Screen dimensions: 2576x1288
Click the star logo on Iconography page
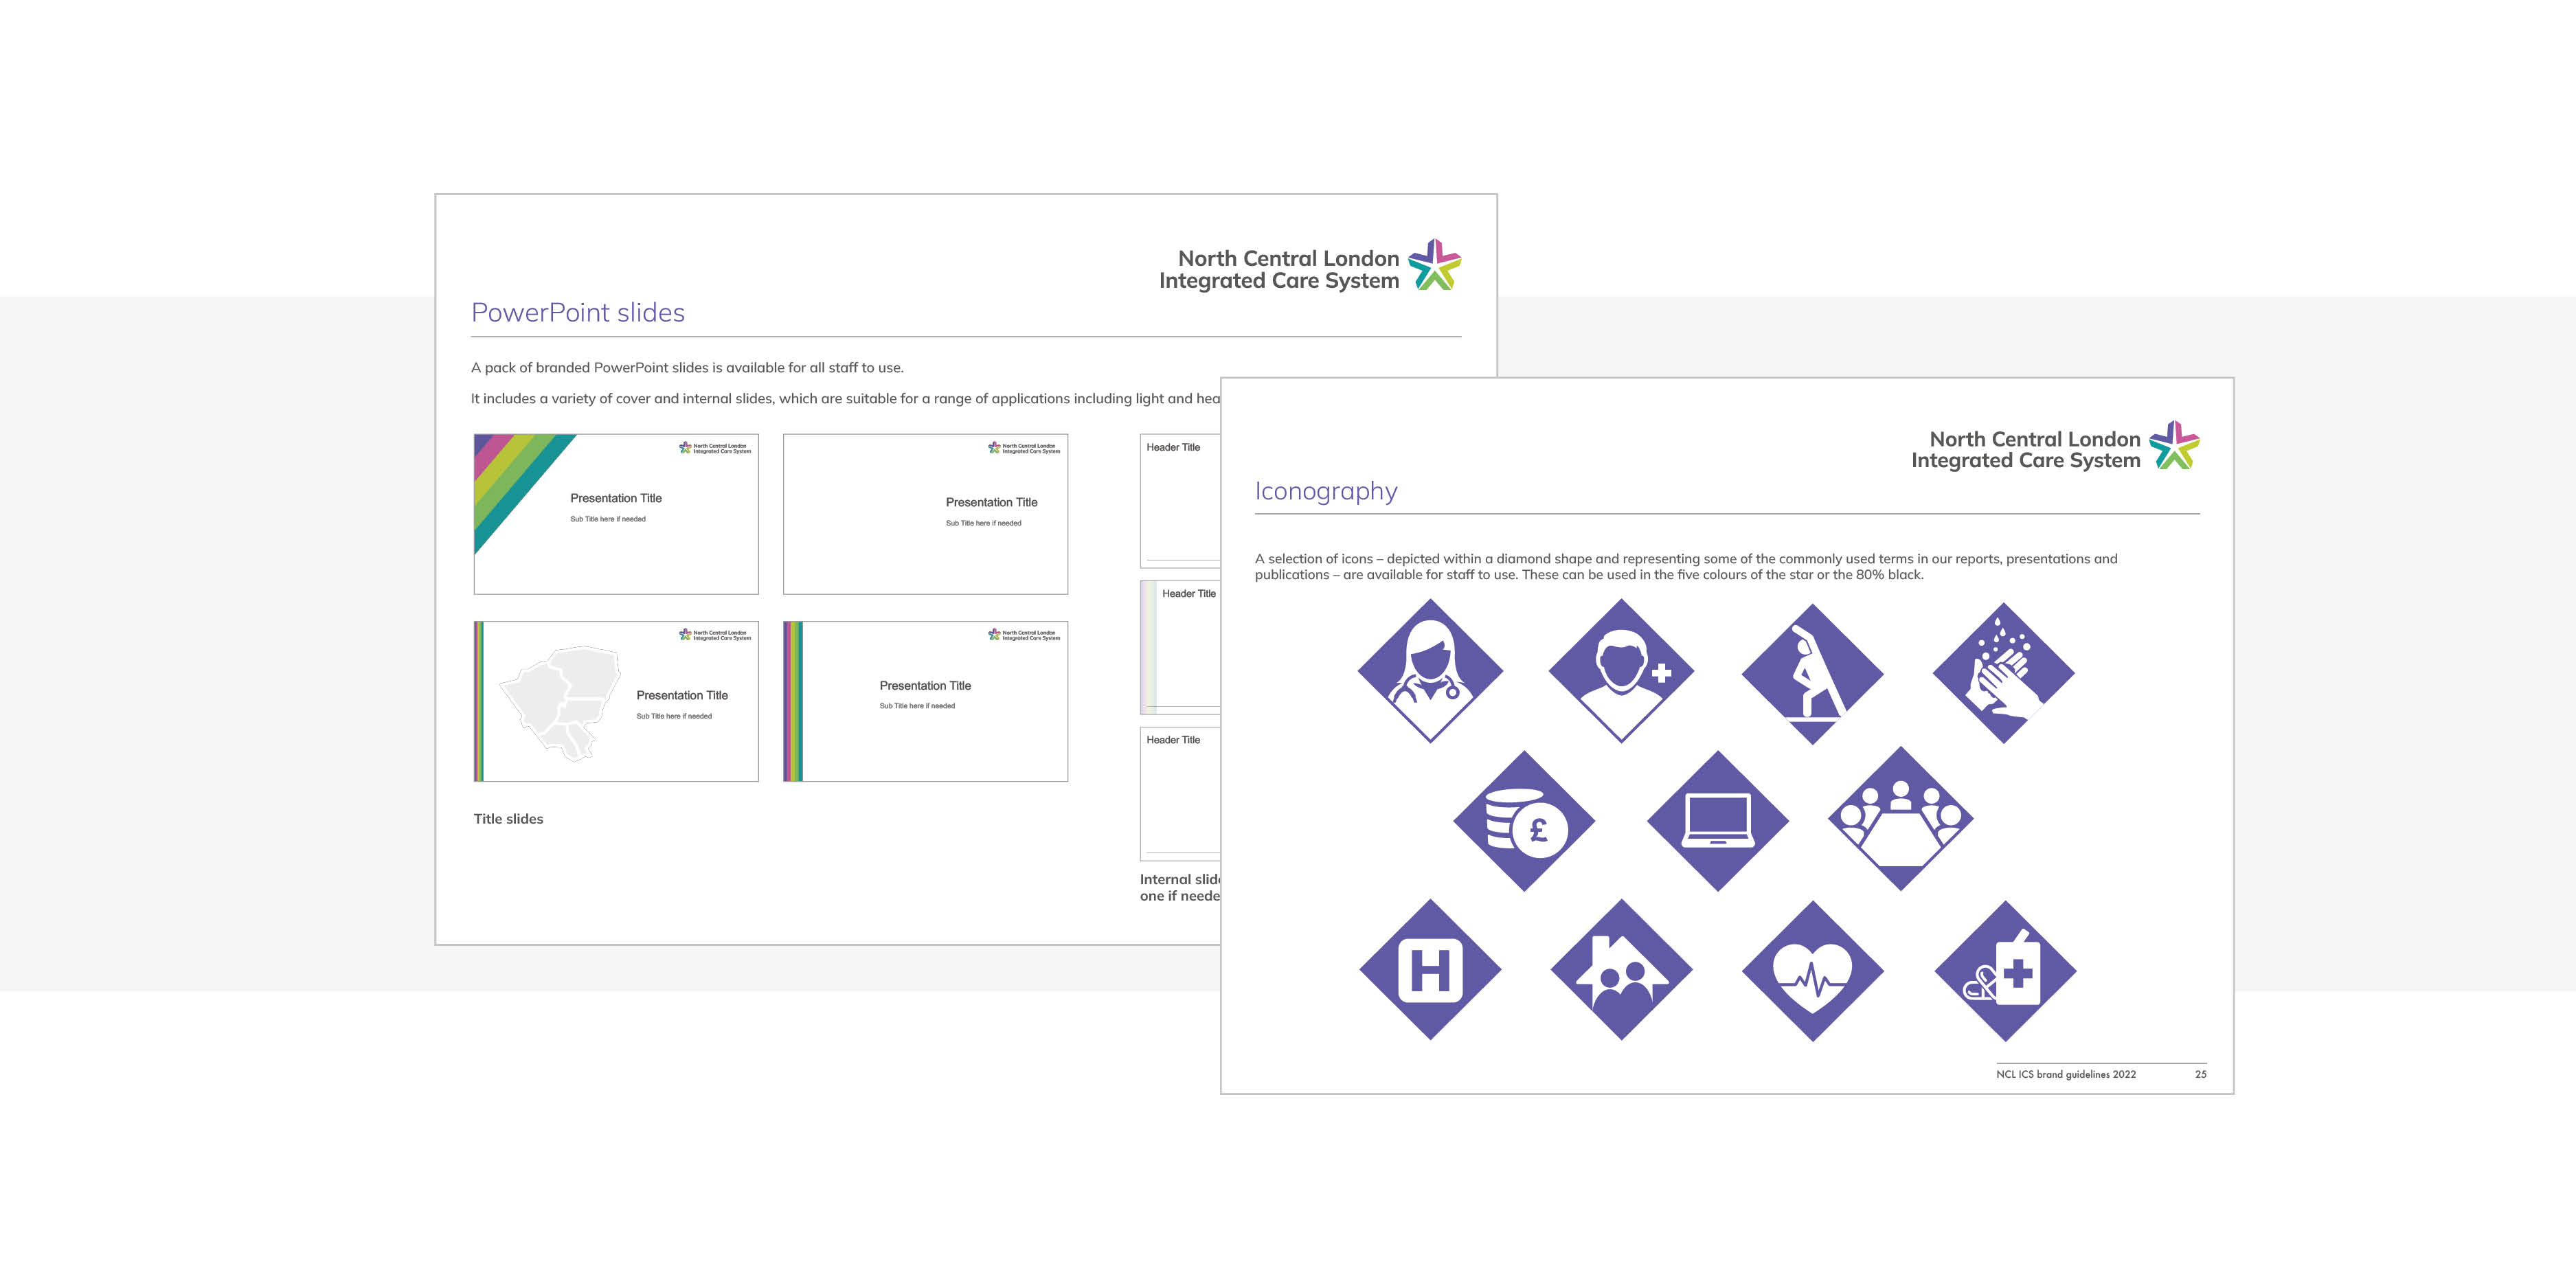(x=2174, y=446)
